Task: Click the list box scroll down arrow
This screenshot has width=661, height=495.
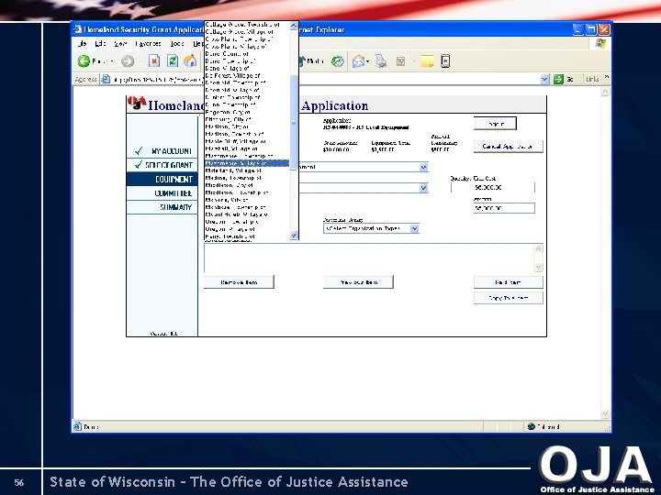Action: [294, 236]
